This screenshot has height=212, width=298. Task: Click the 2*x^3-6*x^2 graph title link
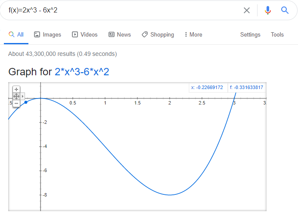82,72
